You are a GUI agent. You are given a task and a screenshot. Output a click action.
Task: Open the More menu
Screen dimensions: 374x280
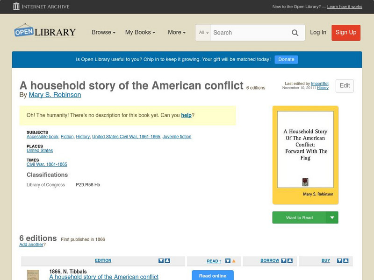176,33
